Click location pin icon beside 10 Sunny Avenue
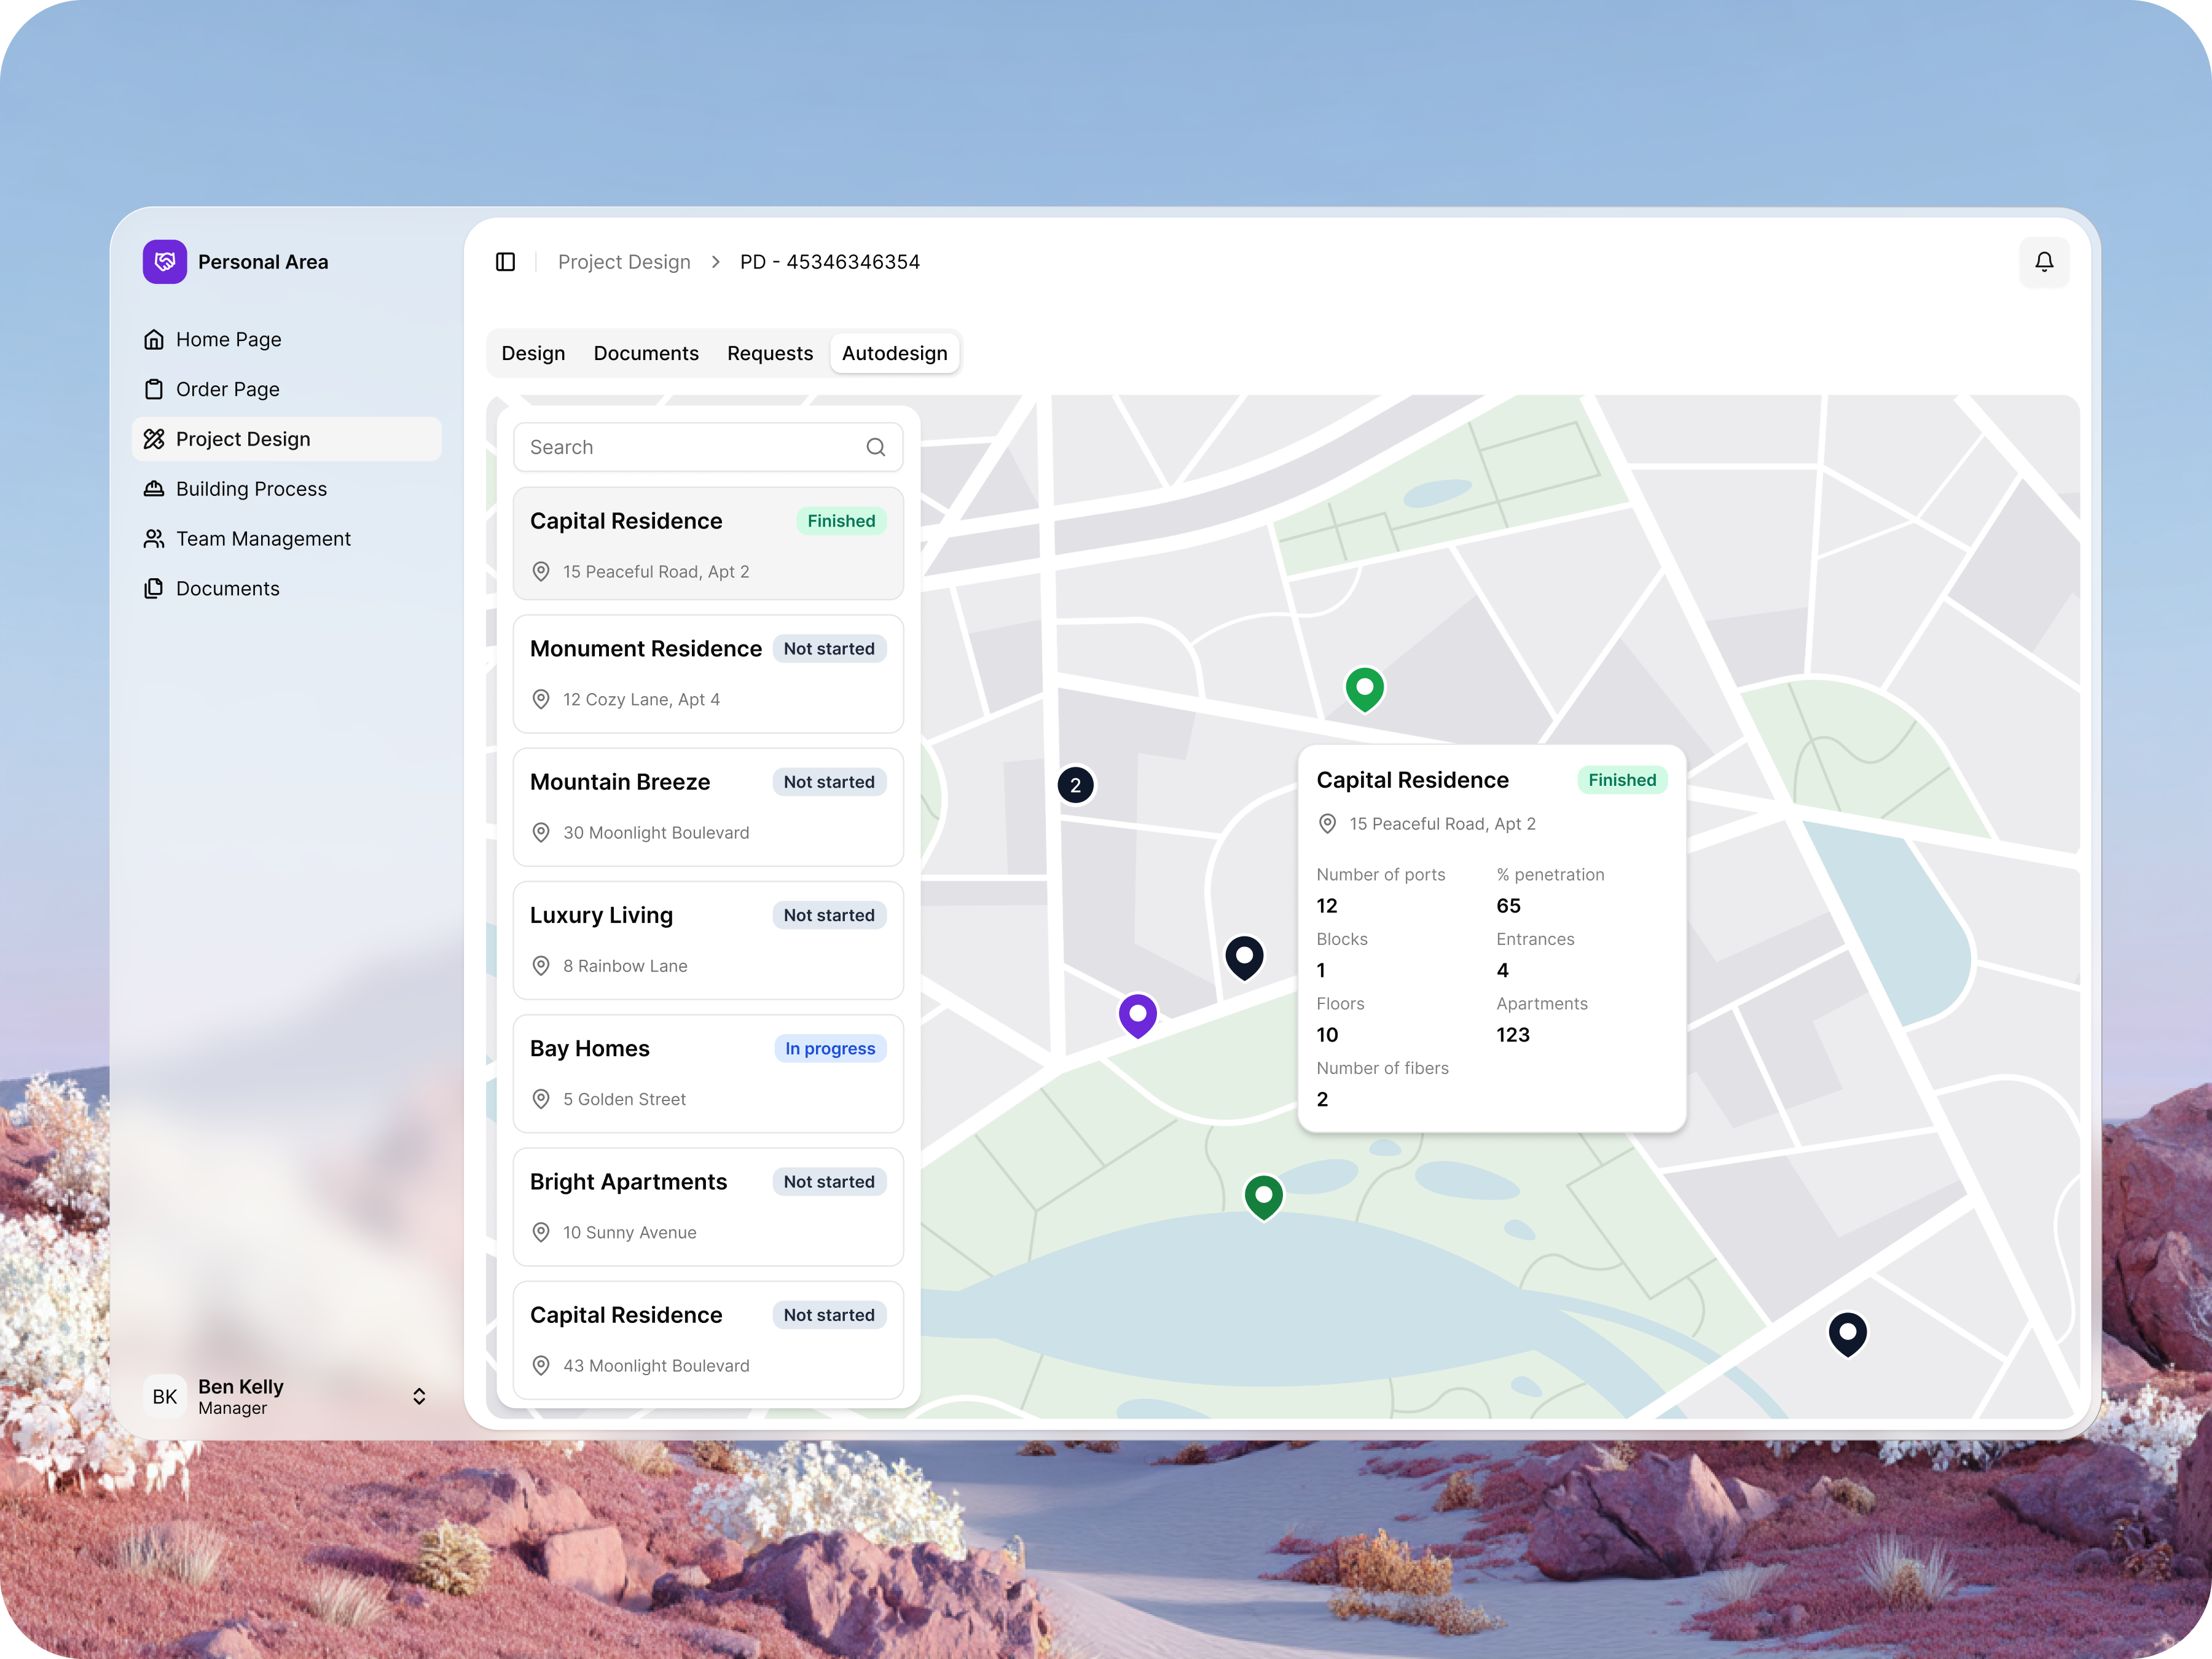The image size is (2212, 1659). pyautogui.click(x=541, y=1232)
